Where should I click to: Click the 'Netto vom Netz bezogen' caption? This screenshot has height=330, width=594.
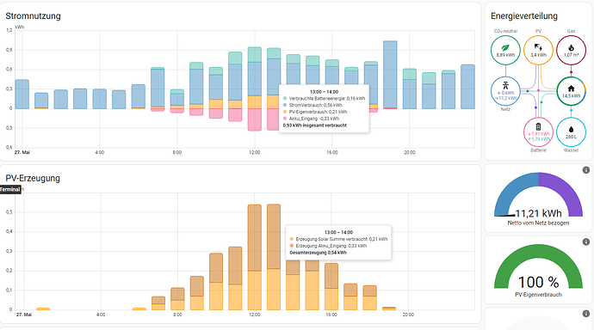click(x=538, y=223)
